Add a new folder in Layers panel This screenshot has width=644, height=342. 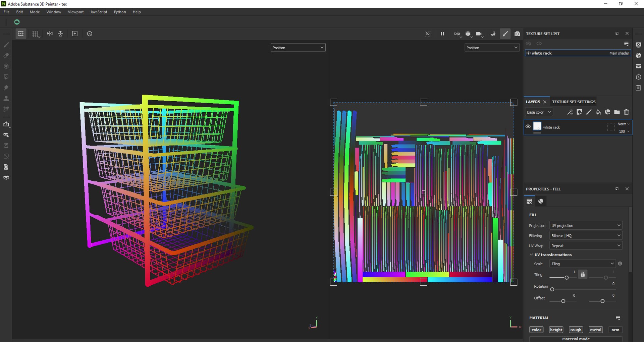(x=617, y=112)
